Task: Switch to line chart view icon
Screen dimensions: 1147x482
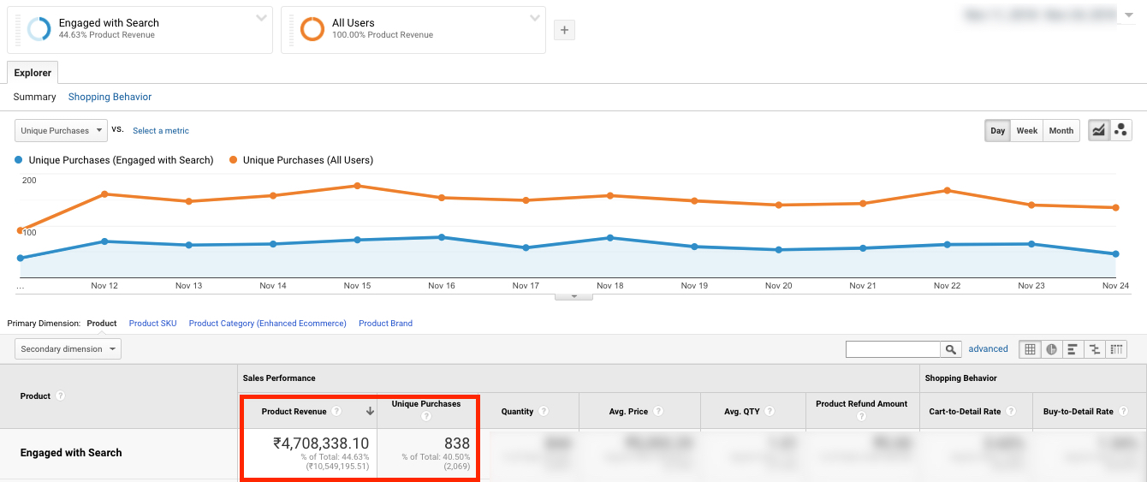Action: tap(1099, 130)
